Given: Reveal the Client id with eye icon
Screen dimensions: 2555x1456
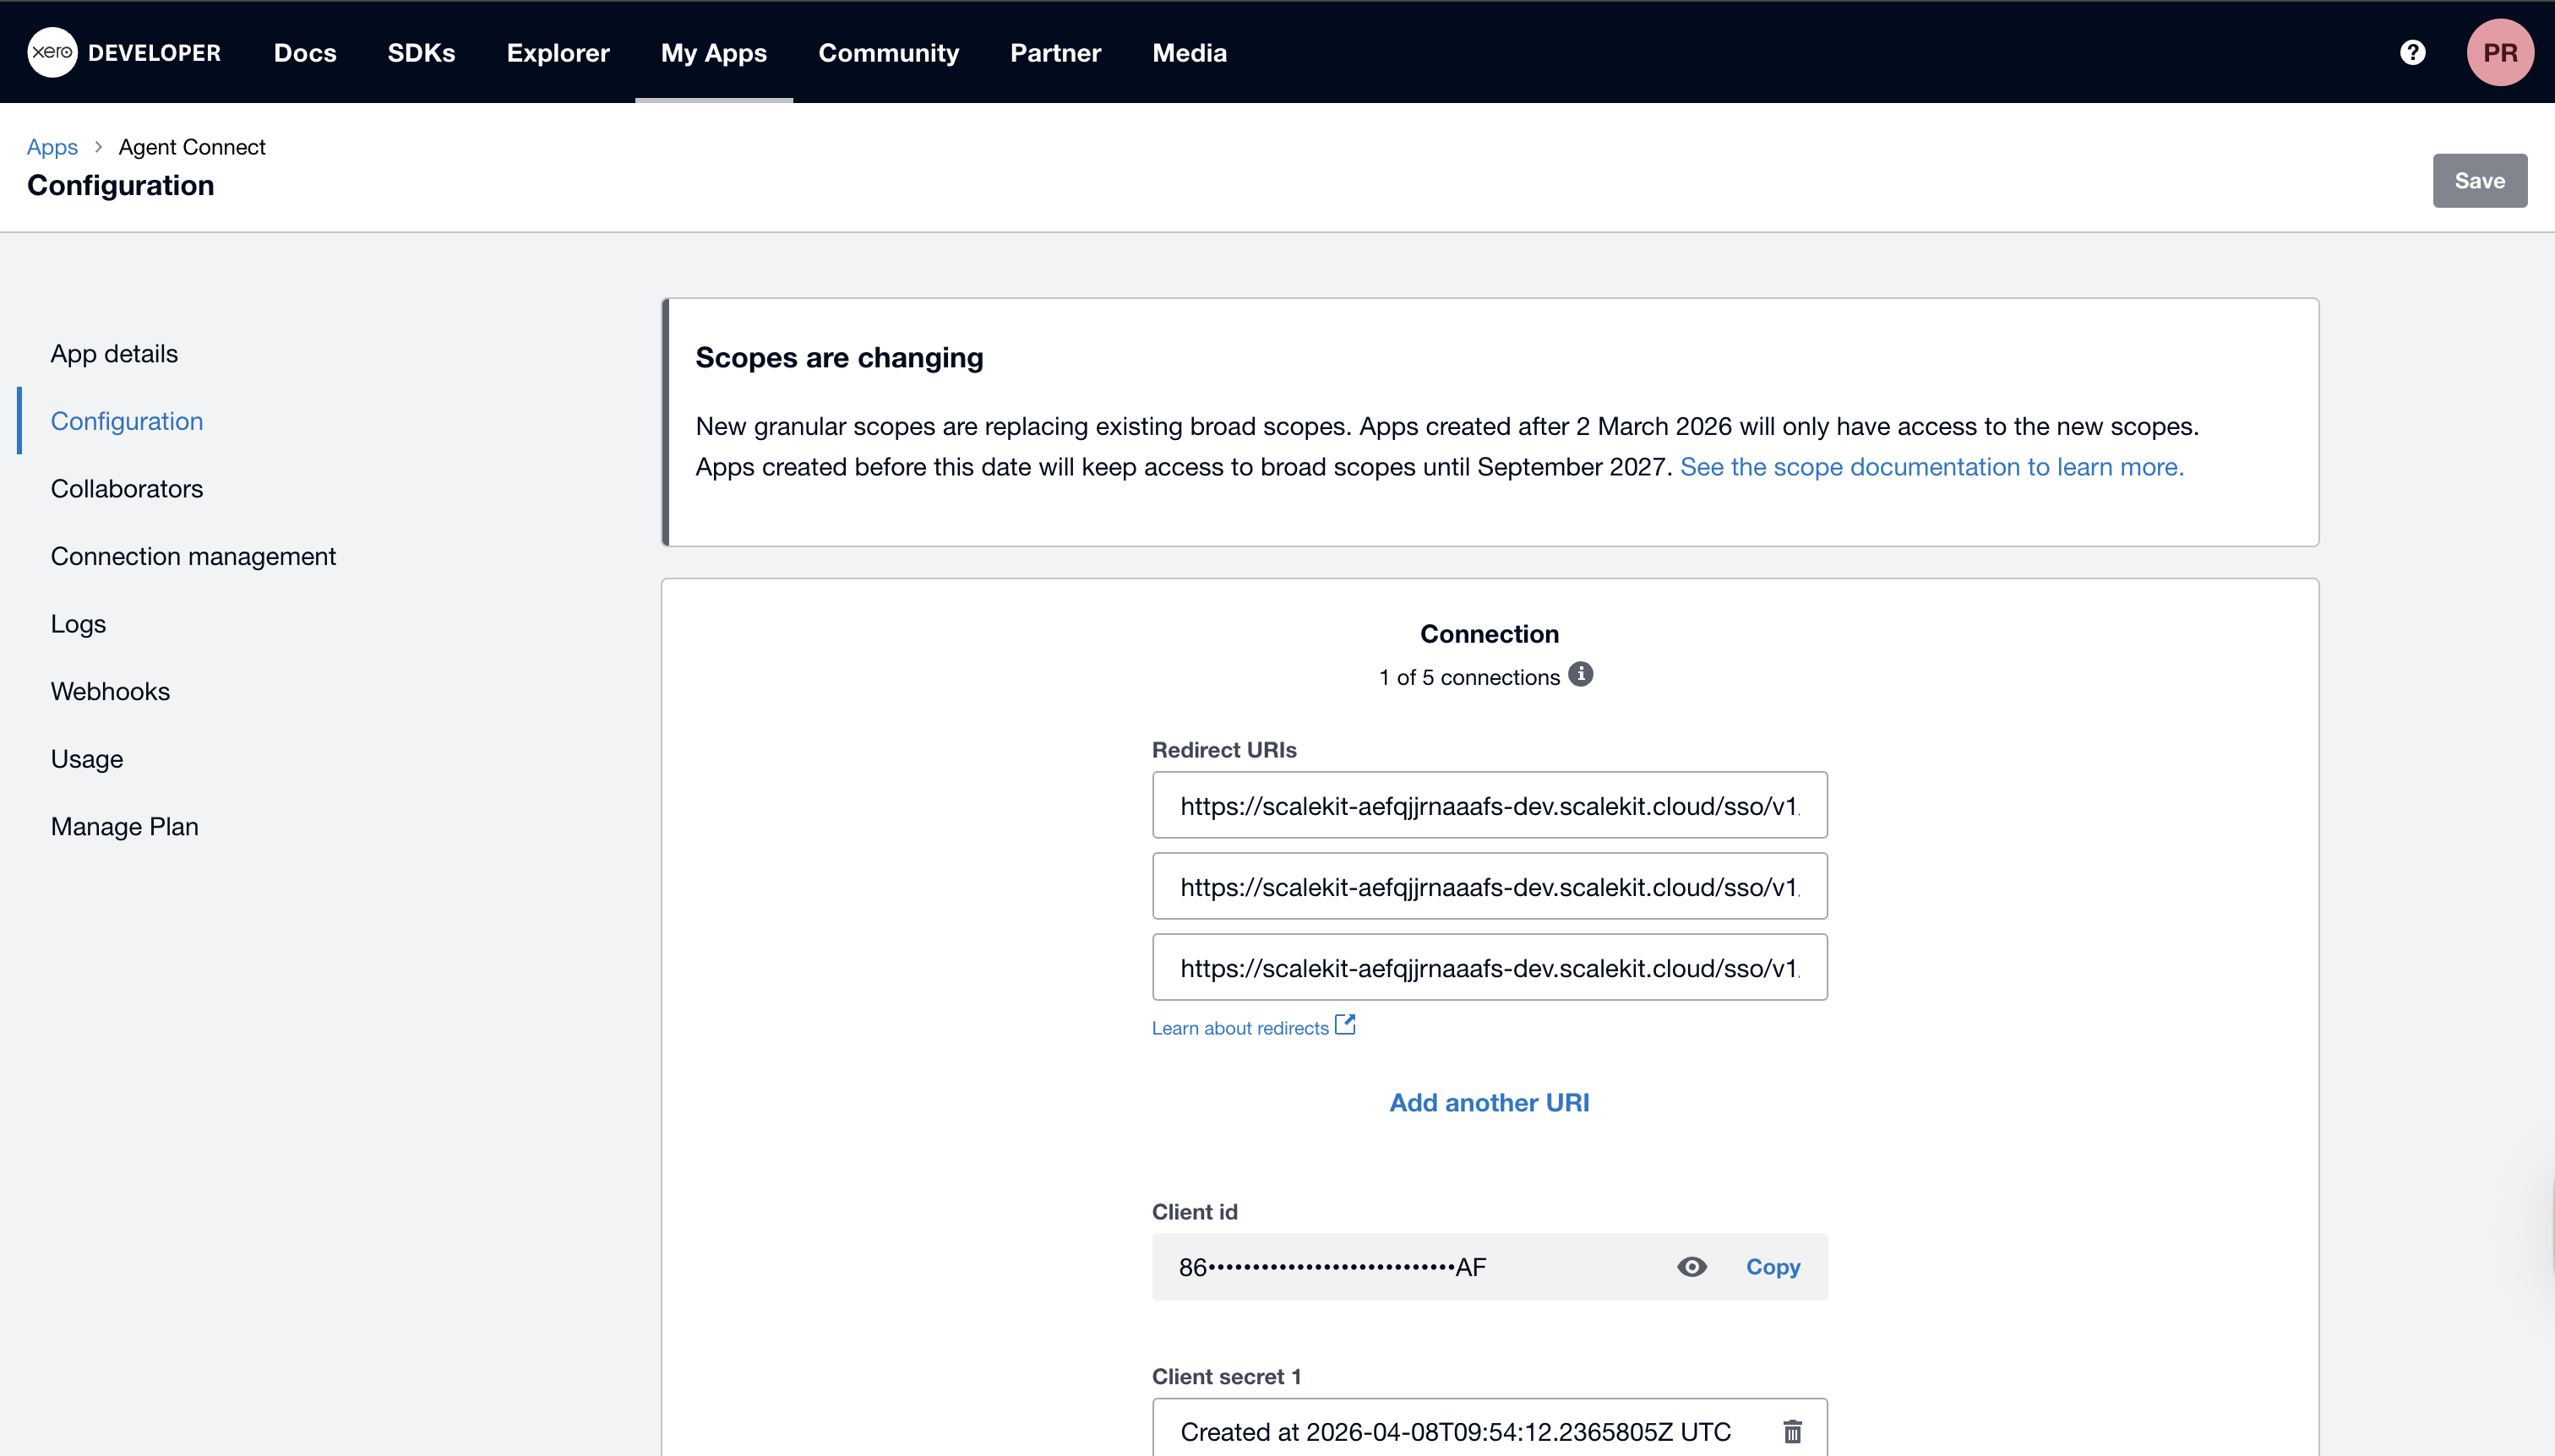Looking at the screenshot, I should click(1692, 1267).
